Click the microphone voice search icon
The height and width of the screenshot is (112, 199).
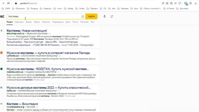104,16
